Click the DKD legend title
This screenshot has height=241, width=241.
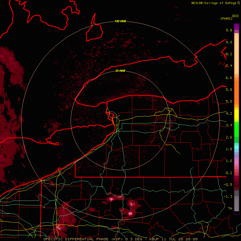point(235,16)
